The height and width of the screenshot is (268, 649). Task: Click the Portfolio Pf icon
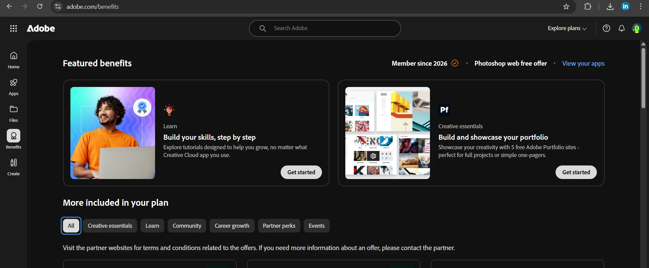444,110
